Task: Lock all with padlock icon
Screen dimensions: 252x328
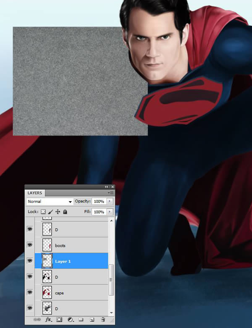Action: [x=65, y=212]
